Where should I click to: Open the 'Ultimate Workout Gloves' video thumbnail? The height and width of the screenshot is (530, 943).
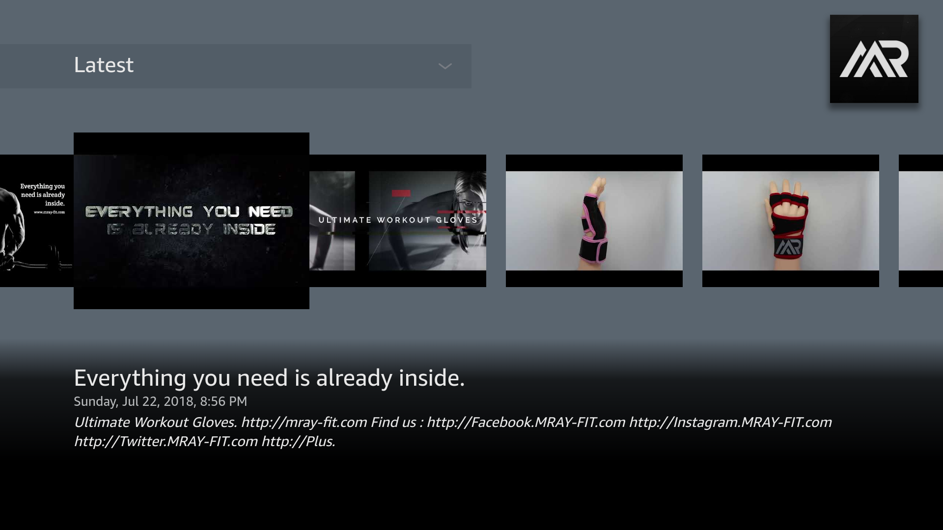(x=397, y=221)
